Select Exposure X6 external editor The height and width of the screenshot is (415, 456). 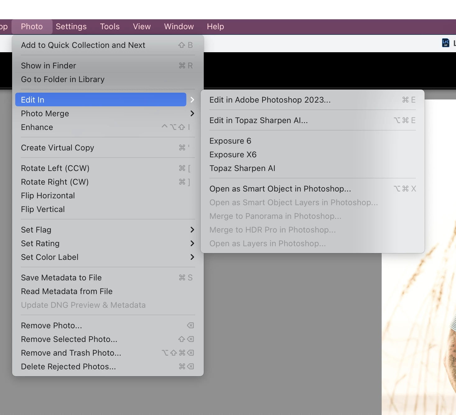tap(313, 154)
